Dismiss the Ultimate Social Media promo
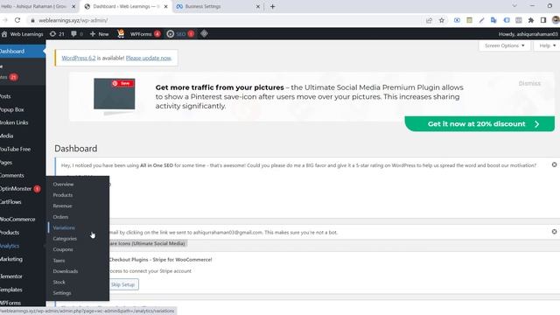The width and height of the screenshot is (560, 315). pyautogui.click(x=529, y=83)
